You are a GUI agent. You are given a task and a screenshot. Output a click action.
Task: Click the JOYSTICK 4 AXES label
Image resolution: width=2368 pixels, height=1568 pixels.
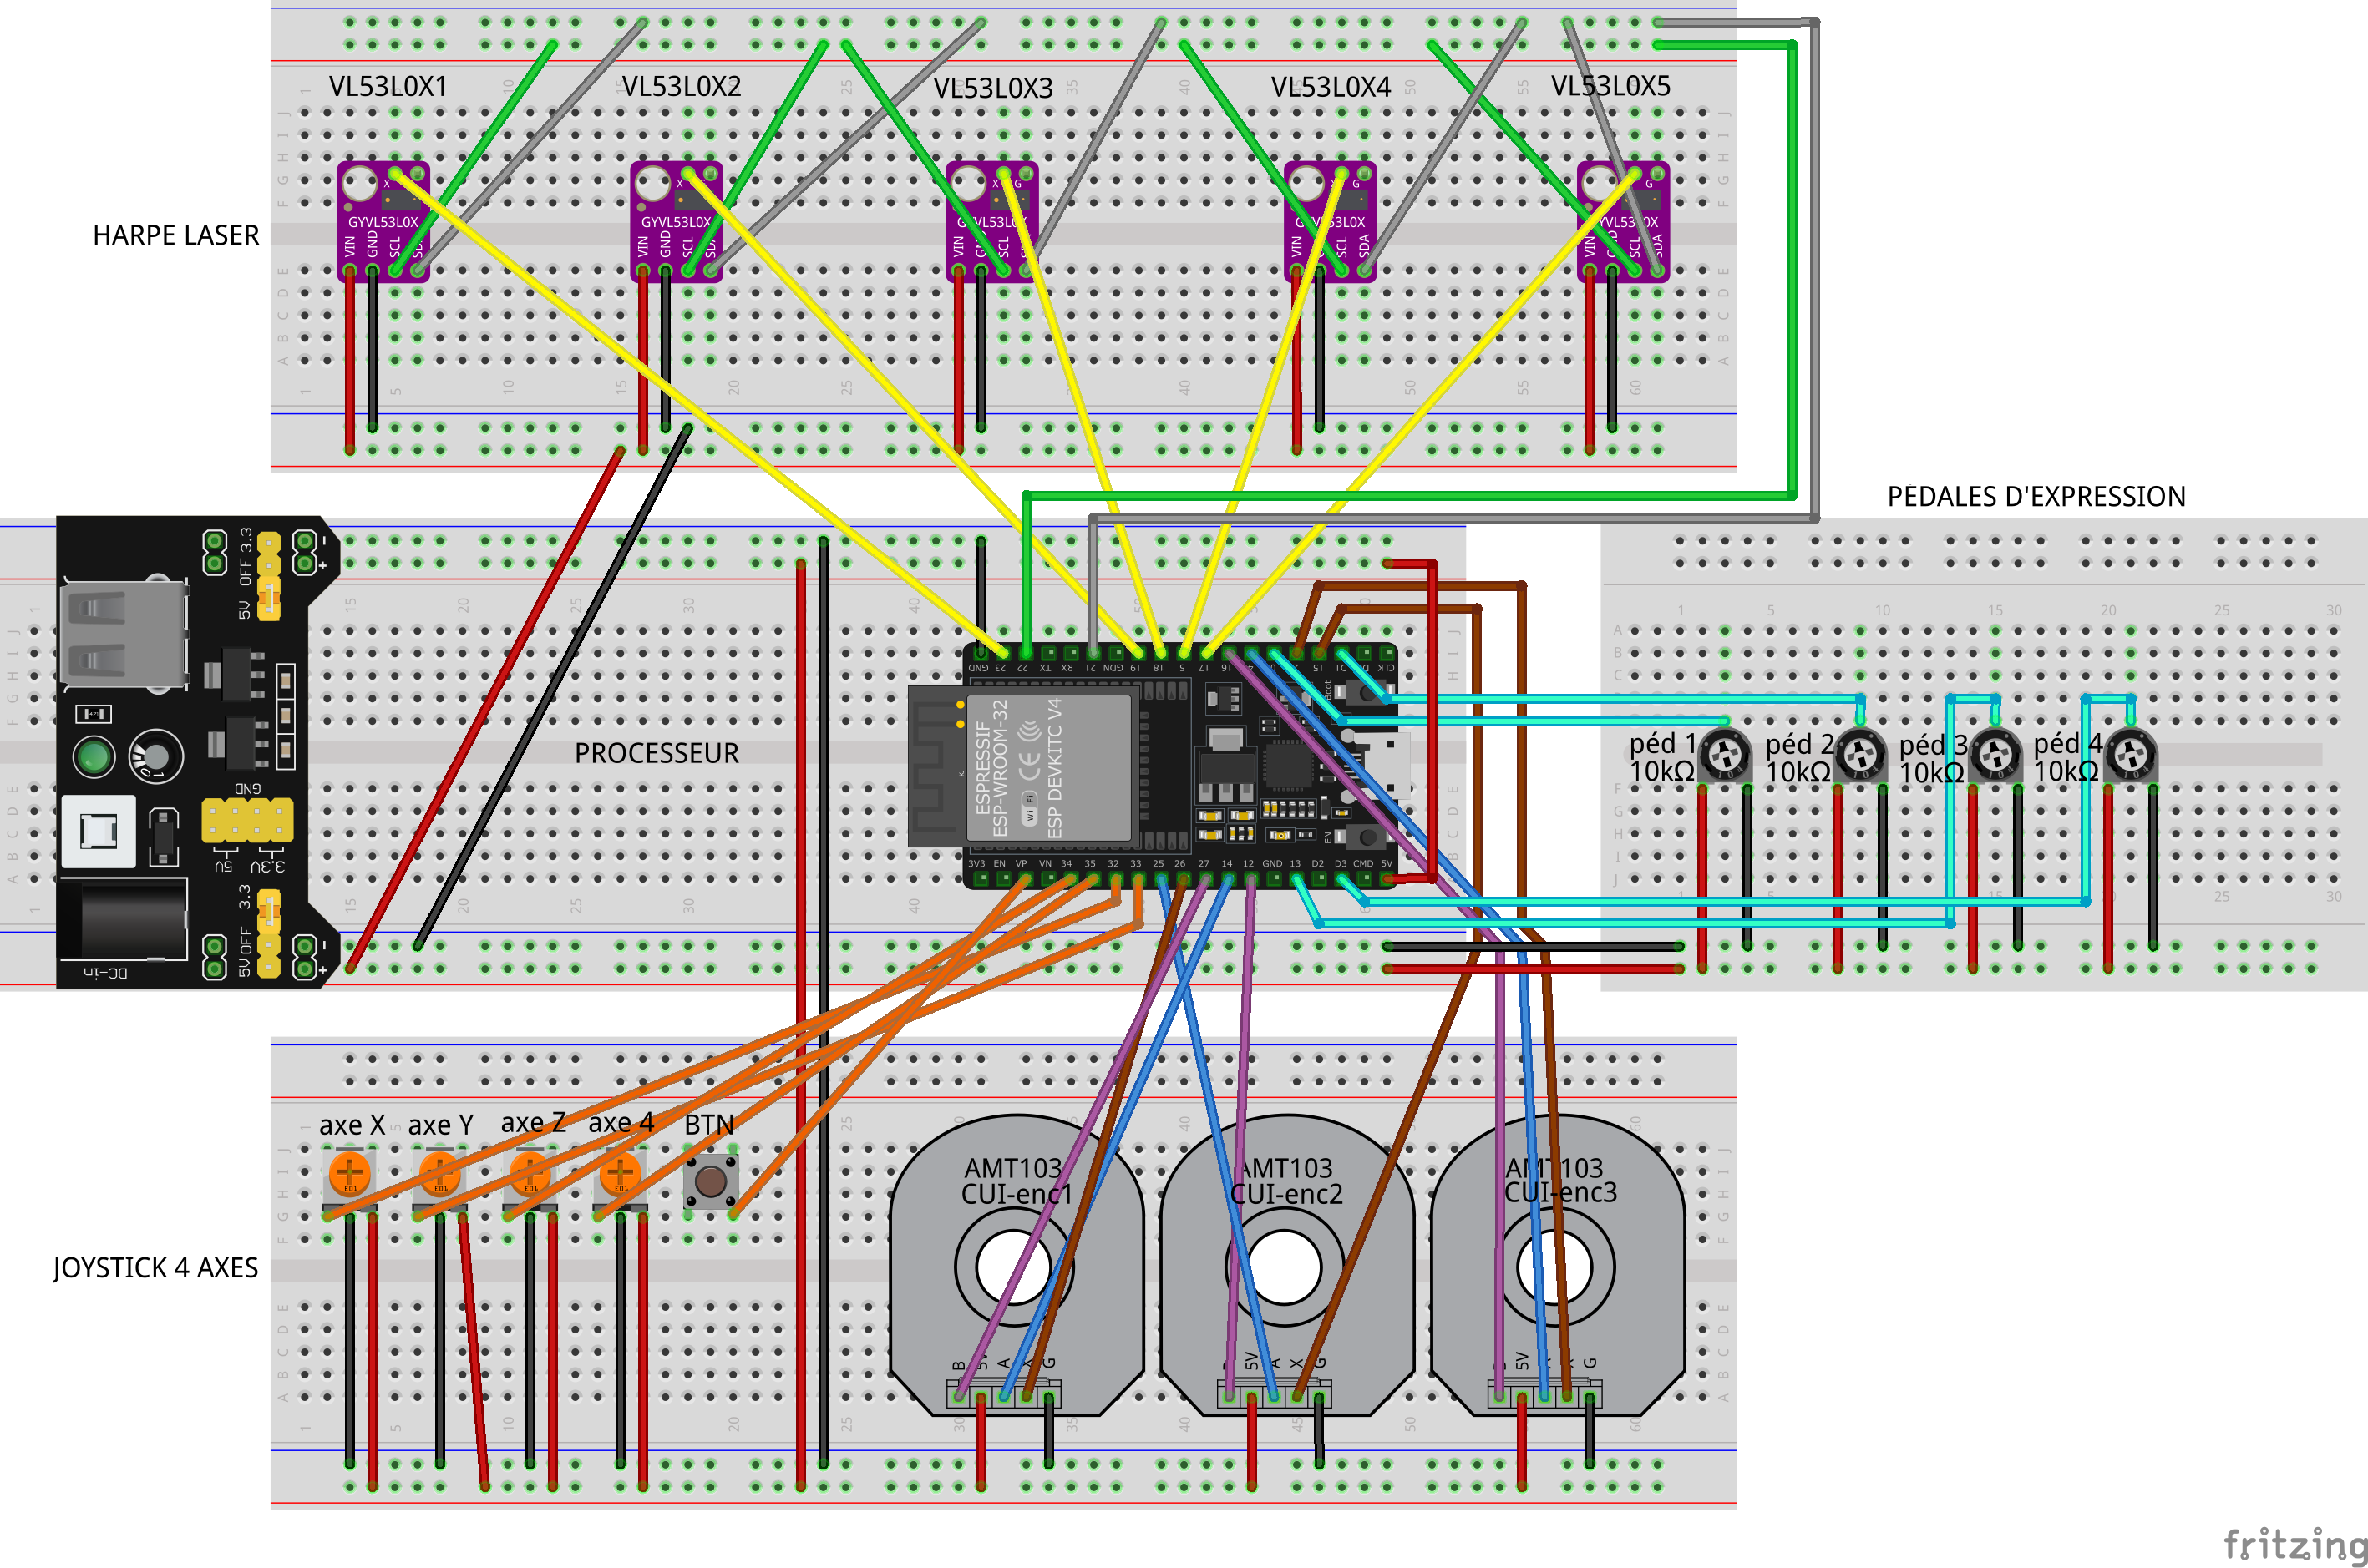[x=155, y=1268]
